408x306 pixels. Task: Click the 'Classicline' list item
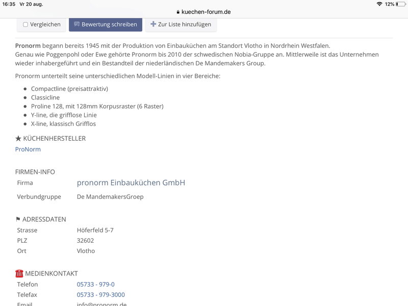(x=45, y=97)
